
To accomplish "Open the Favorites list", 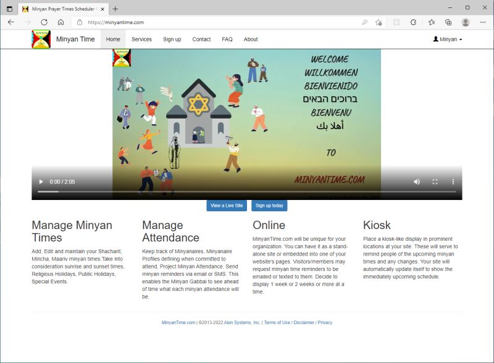I will tap(432, 22).
